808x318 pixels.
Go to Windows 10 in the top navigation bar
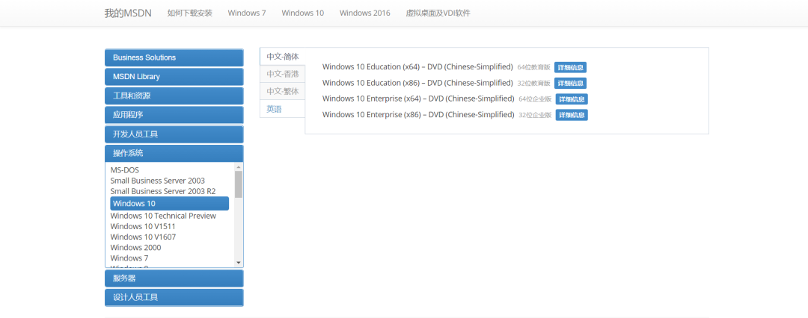[302, 13]
